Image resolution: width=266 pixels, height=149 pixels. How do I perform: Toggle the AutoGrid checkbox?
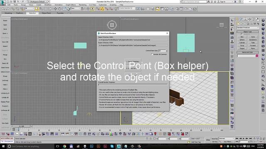tap(241, 34)
